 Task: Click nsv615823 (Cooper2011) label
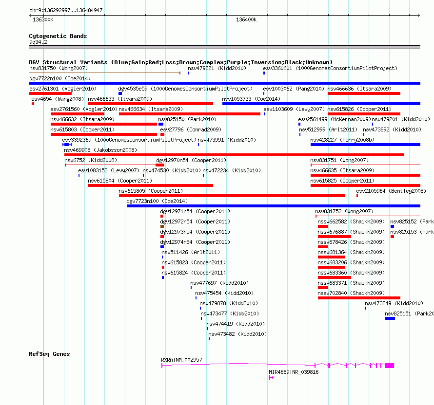pyautogui.click(x=194, y=262)
